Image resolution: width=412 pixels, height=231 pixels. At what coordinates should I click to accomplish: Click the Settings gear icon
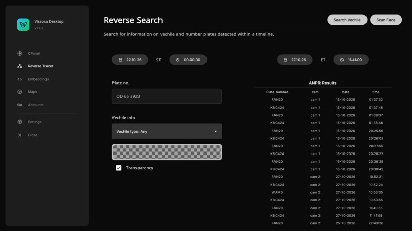[20, 122]
